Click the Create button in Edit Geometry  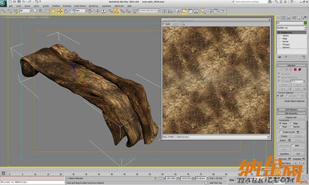[x=284, y=136]
